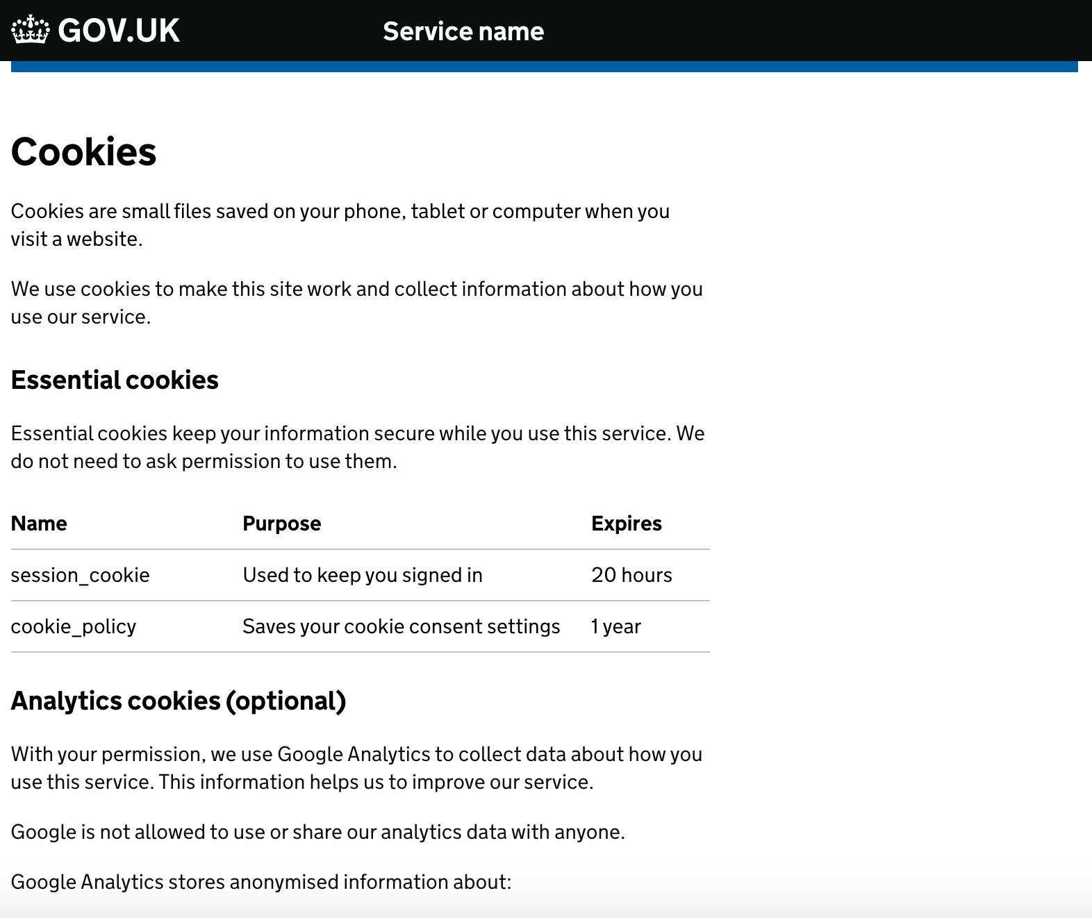Select the 1 year expiry value
The image size is (1092, 918).
coord(615,626)
